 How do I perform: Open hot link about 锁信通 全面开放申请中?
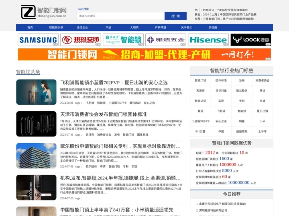click(226, 10)
